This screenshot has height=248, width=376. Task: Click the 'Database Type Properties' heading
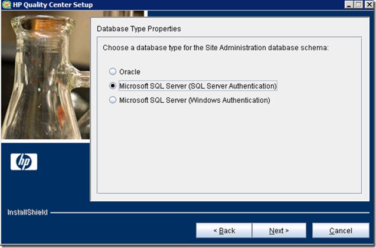[x=139, y=29]
